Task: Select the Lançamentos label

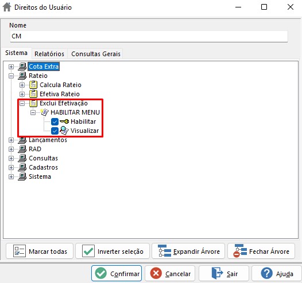Action: pyautogui.click(x=48, y=140)
